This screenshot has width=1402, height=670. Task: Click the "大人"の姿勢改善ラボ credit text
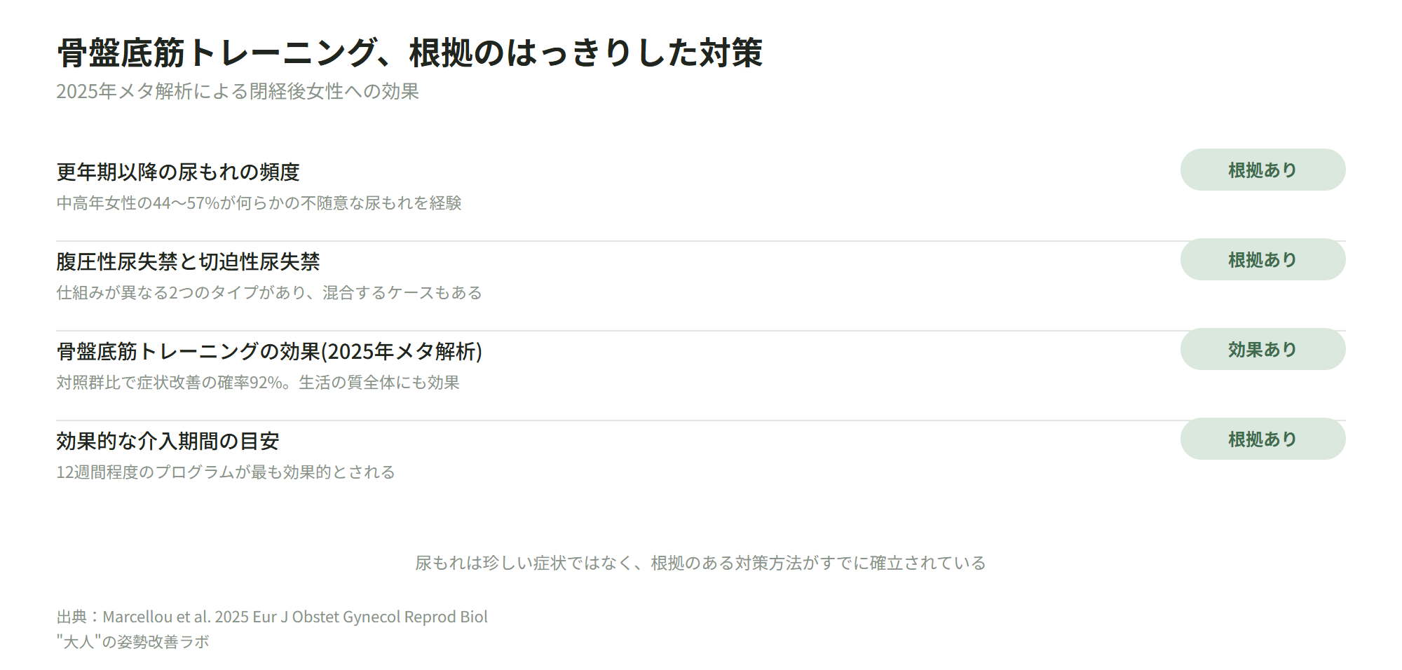point(133,642)
